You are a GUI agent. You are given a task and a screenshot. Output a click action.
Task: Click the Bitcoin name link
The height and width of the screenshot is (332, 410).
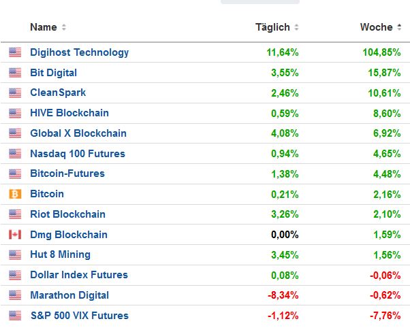(x=46, y=194)
